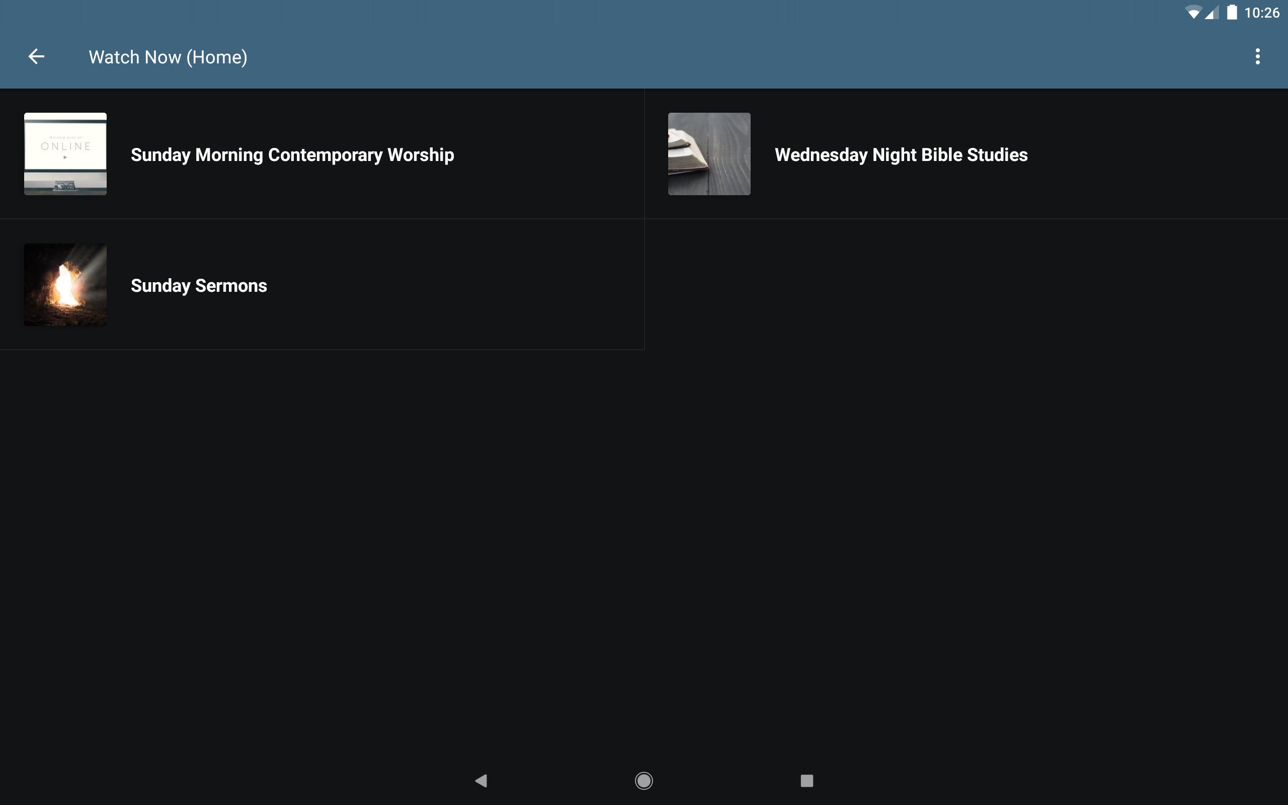Tap the Watch Now (Home) header title
Viewport: 1288px width, 805px height.
click(x=168, y=57)
